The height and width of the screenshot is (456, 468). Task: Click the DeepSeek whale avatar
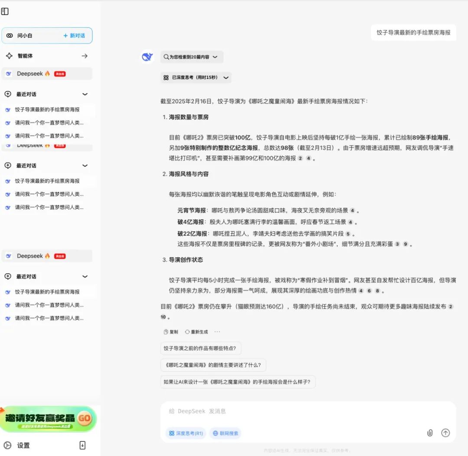tap(147, 57)
